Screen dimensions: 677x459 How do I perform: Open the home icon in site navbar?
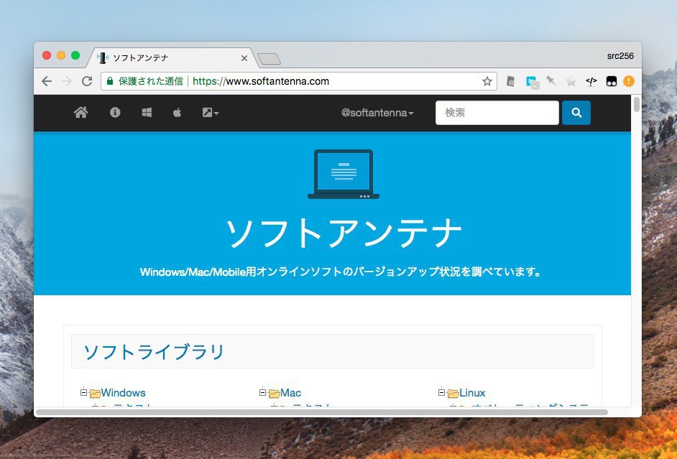pyautogui.click(x=80, y=113)
